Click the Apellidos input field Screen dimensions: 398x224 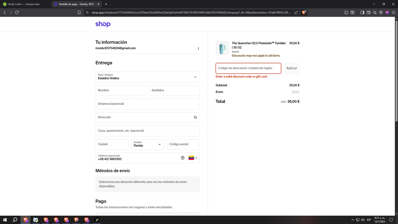174,91
